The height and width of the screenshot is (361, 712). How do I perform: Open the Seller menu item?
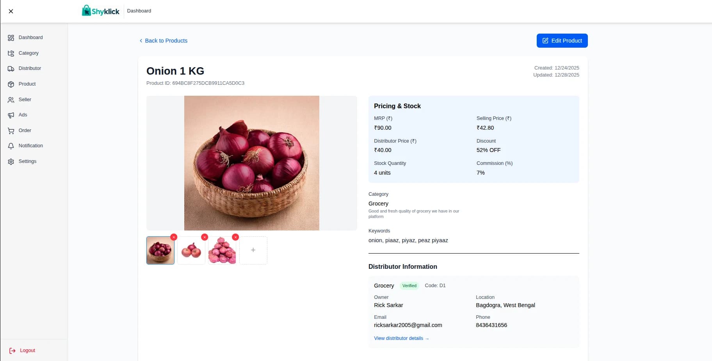tap(25, 100)
